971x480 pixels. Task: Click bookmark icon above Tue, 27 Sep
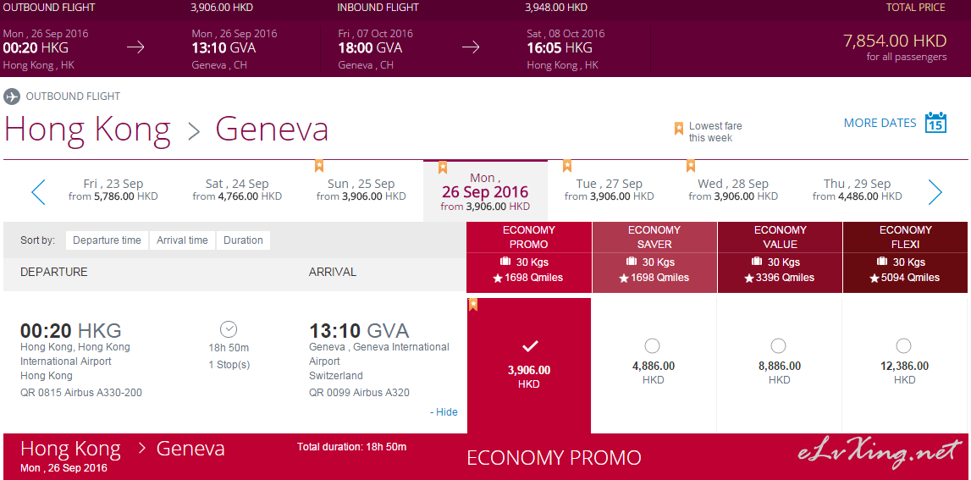pyautogui.click(x=566, y=166)
